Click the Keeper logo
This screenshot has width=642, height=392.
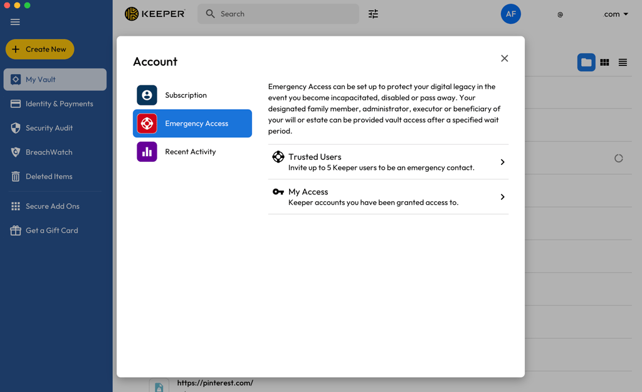tap(155, 14)
